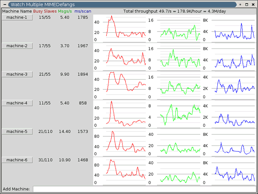The image size is (258, 194).
Task: Close the Watch Multiple MIMEDefangs window
Action: coord(254,4)
